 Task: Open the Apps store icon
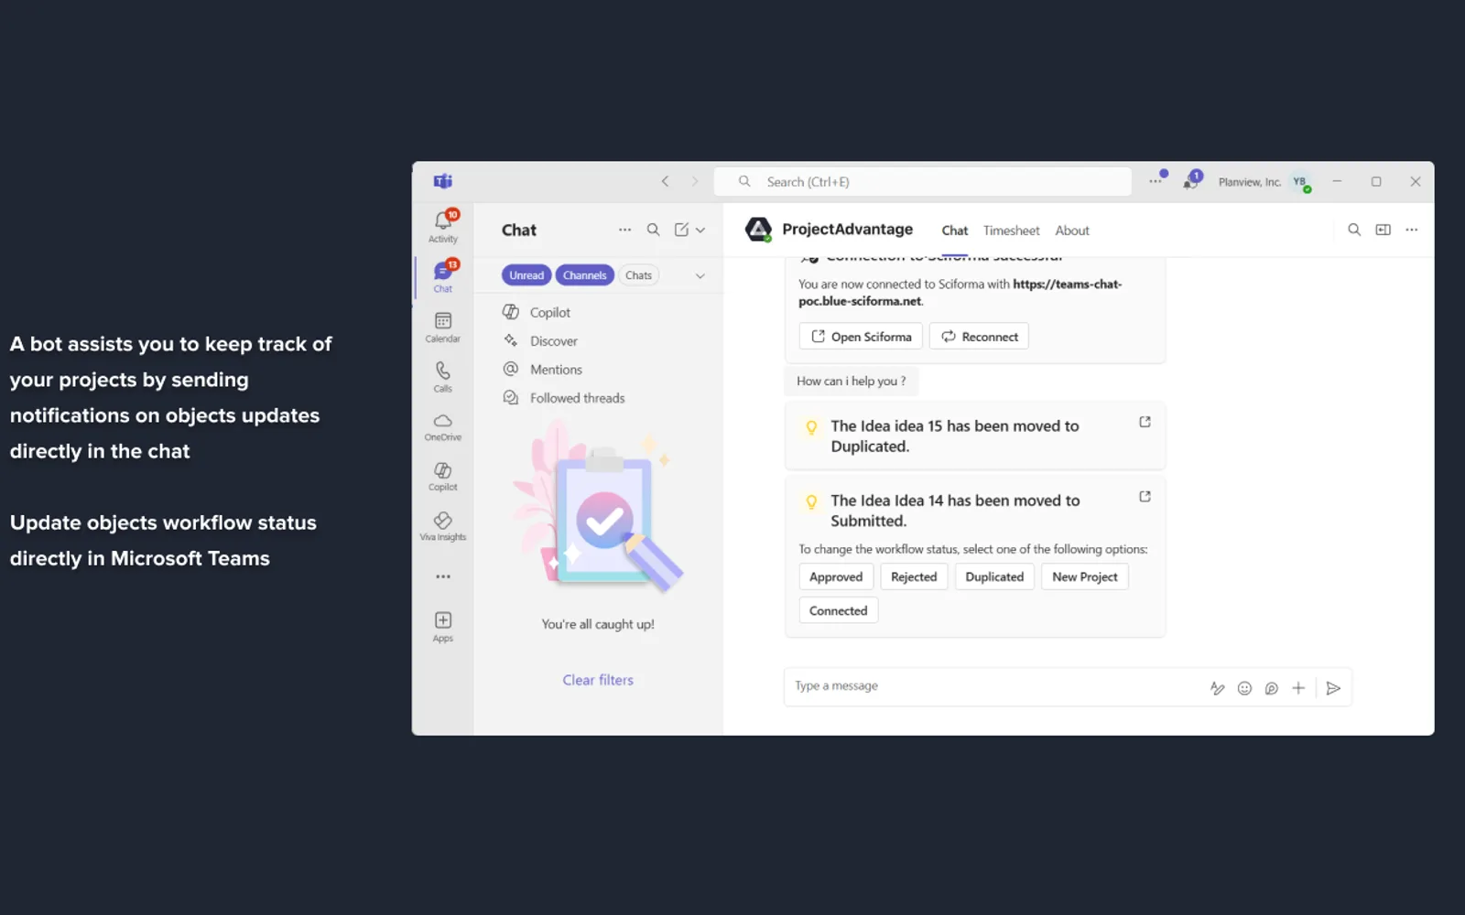[x=443, y=627]
